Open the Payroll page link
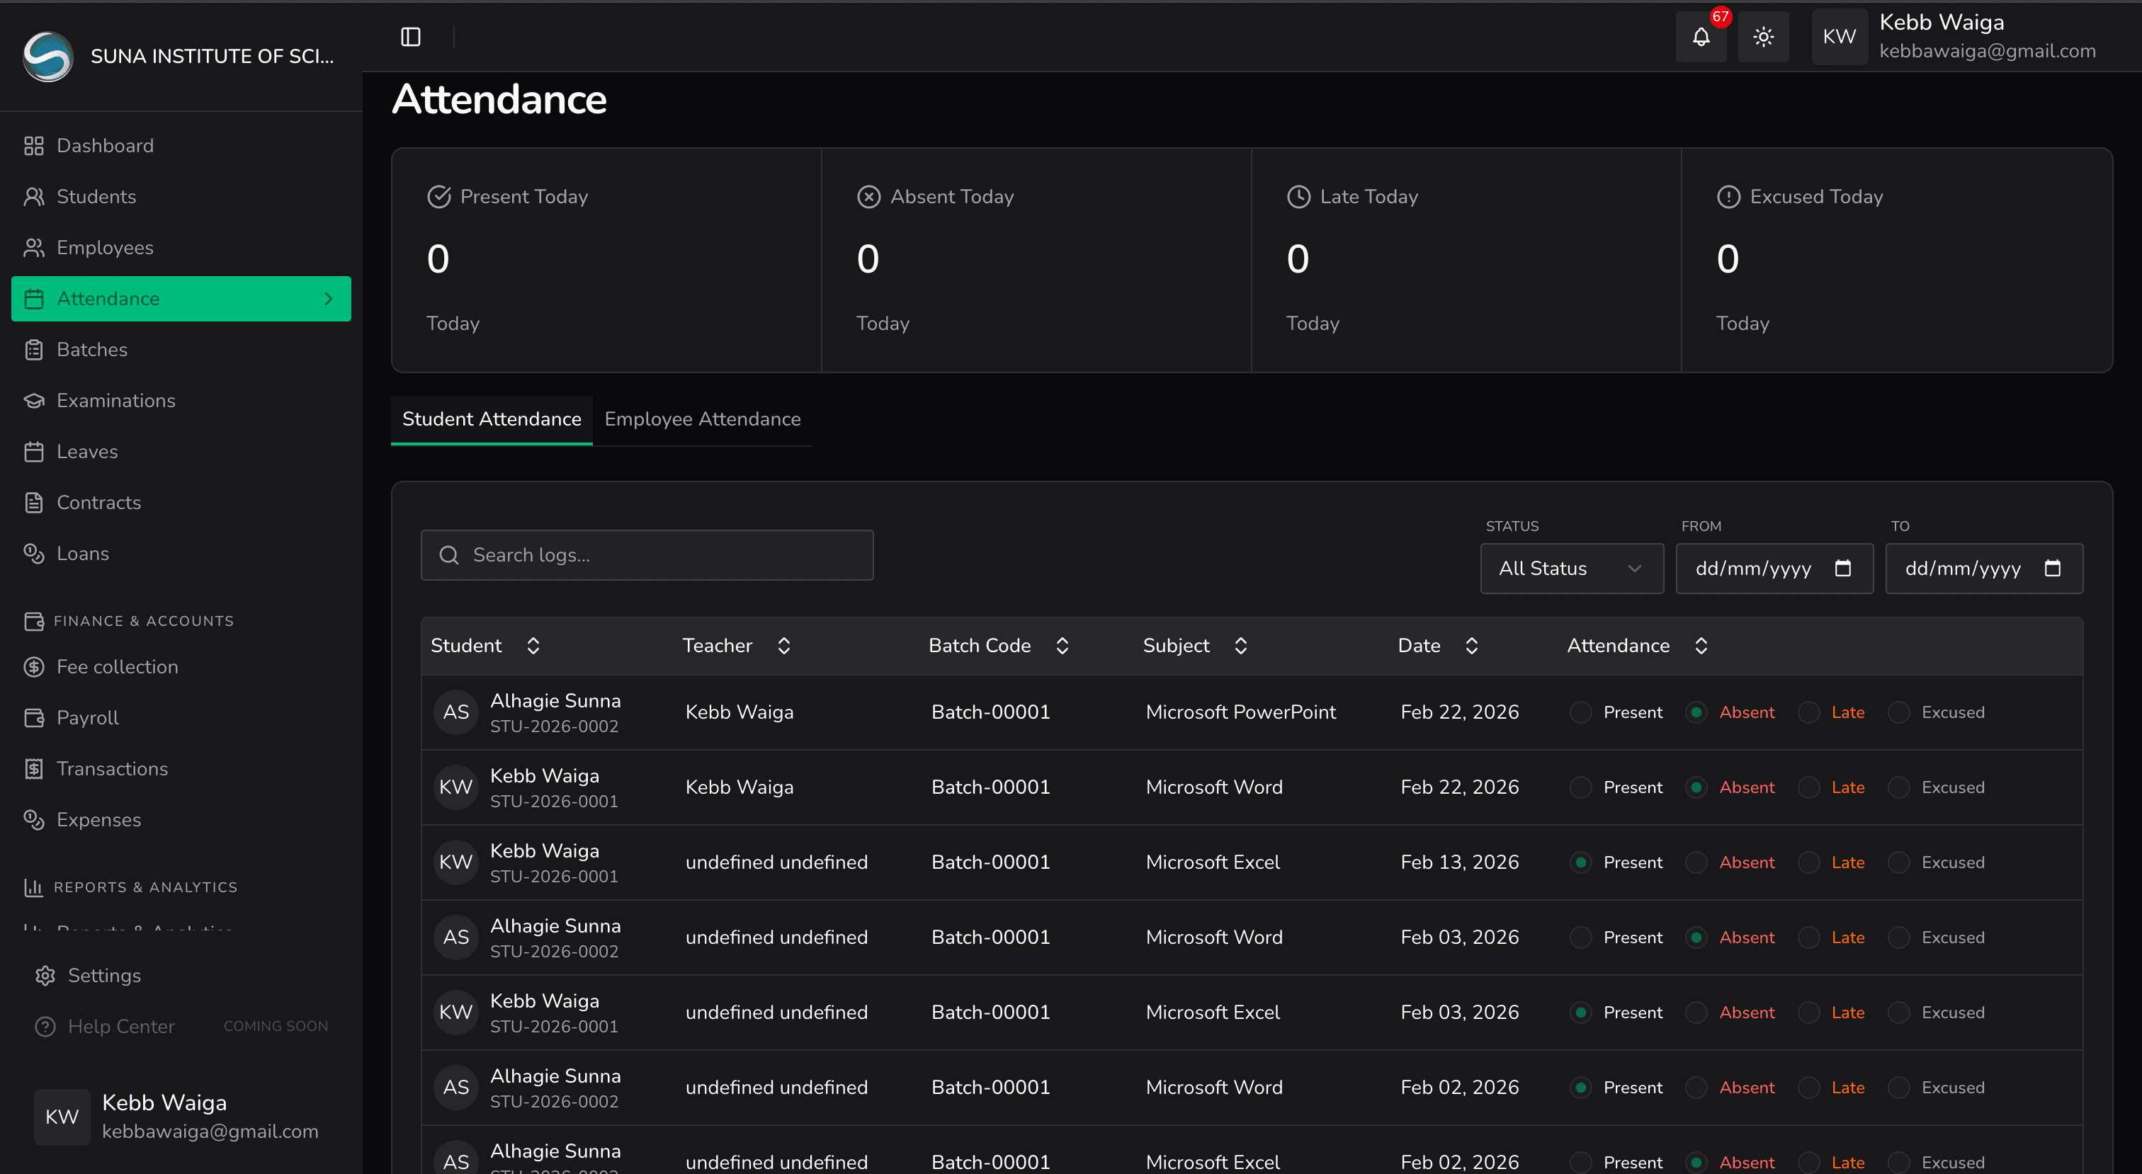Viewport: 2142px width, 1174px height. (87, 717)
